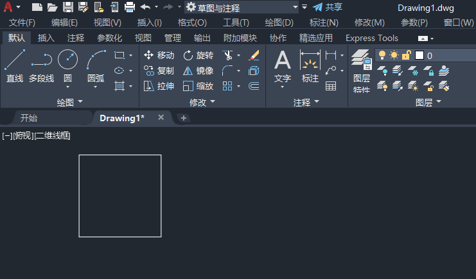Image resolution: width=476 pixels, height=279 pixels.
Task: Activate the Mirror (镜像) command
Action: coord(198,71)
